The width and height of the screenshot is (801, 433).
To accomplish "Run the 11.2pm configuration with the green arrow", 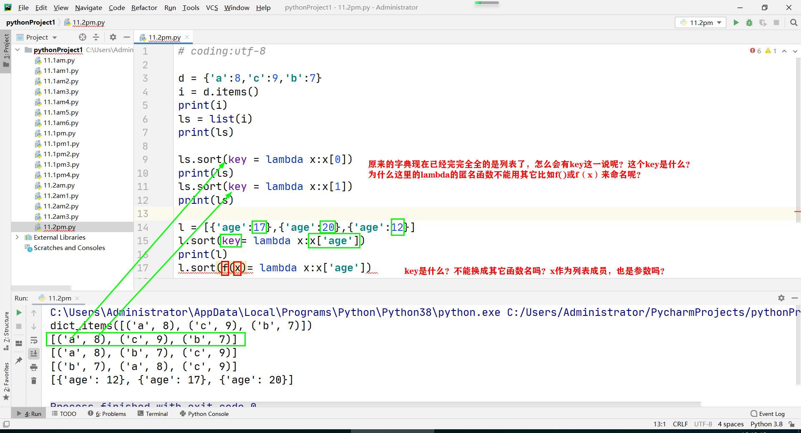I will click(736, 23).
